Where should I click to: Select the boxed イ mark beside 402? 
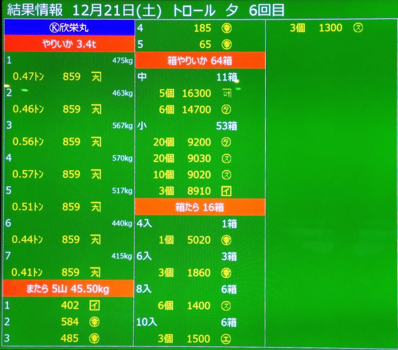(94, 306)
